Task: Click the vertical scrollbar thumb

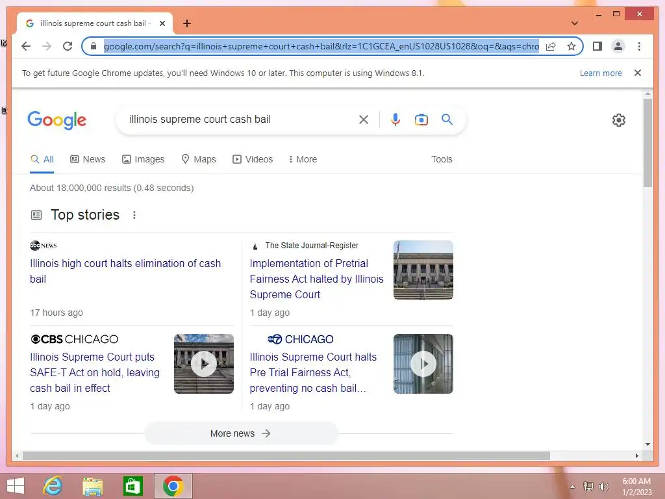Action: click(x=647, y=143)
